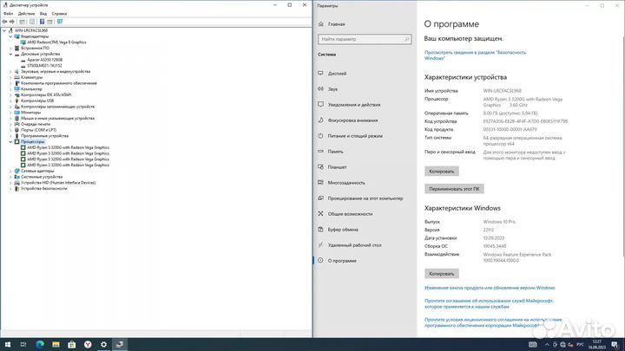Open Питание и спящий режим page
Image resolution: width=625 pixels, height=351 pixels.
point(355,135)
